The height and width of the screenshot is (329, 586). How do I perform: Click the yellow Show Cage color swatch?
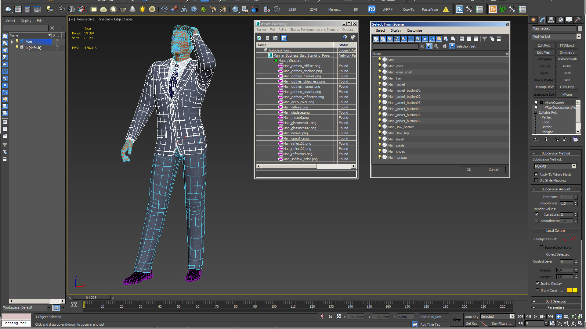pos(575,290)
